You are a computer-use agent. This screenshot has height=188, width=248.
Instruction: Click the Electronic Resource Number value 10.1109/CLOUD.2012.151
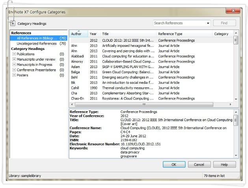pyautogui.click(x=141, y=144)
